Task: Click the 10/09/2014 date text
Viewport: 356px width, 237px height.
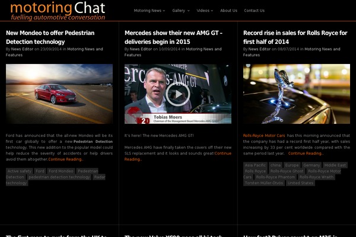Action: pyautogui.click(x=169, y=49)
